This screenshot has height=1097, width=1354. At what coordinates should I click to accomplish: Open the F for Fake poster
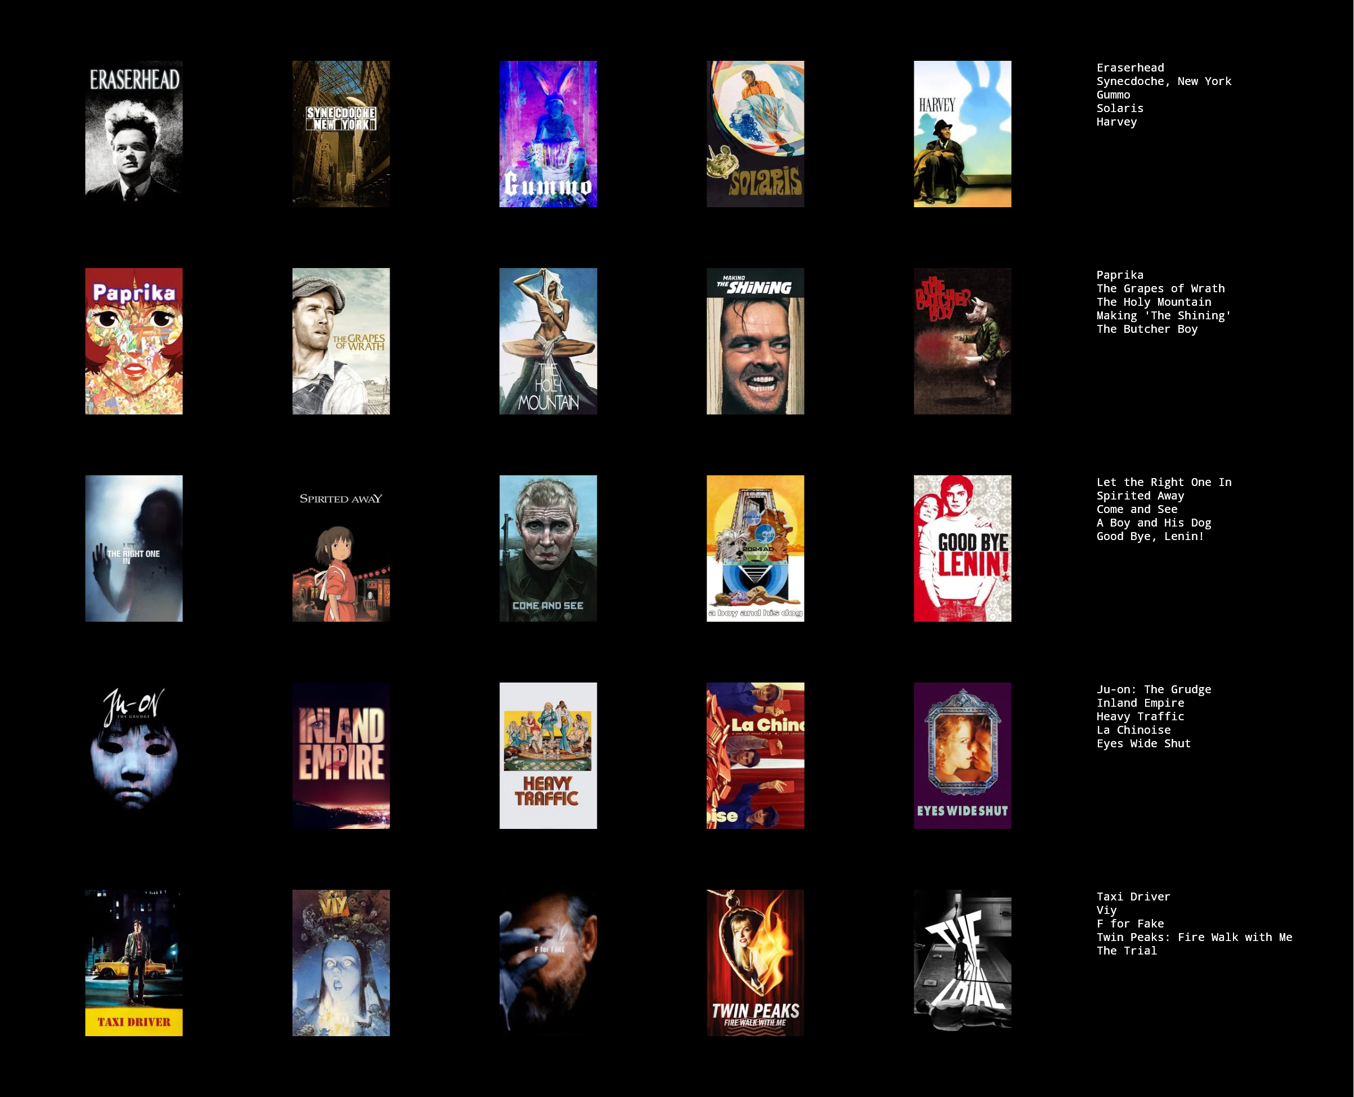click(548, 963)
